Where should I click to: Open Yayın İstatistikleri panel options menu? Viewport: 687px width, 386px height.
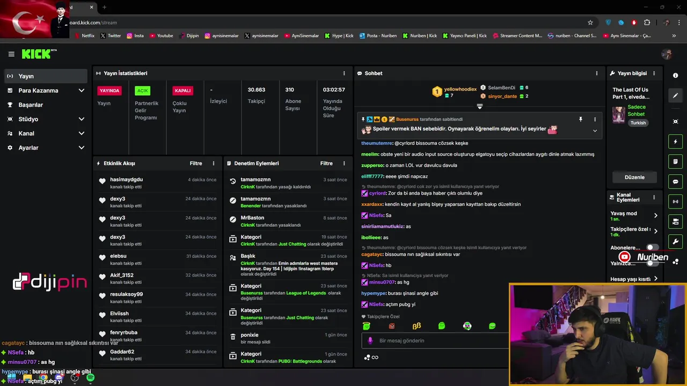coord(344,73)
